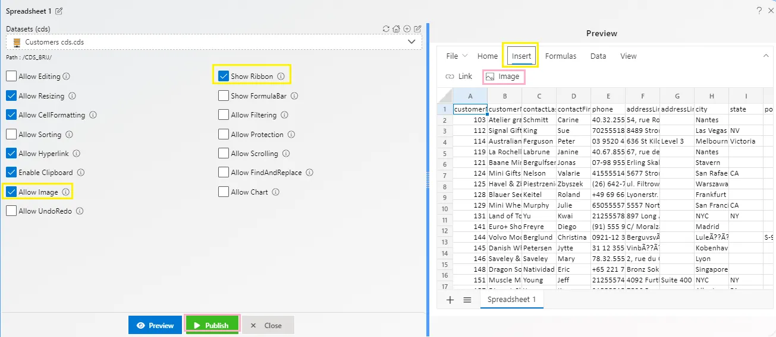Show info for Allow Chart
Image resolution: width=776 pixels, height=337 pixels.
pyautogui.click(x=275, y=192)
